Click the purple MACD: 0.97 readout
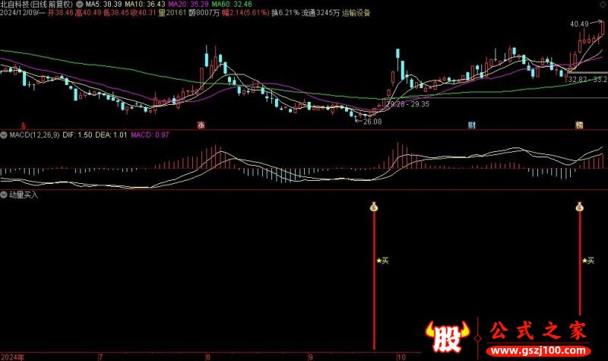The width and height of the screenshot is (608, 361). pos(150,135)
